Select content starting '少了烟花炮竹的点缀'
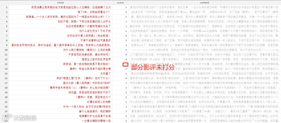This screenshot has width=281, height=123. pyautogui.click(x=205, y=55)
